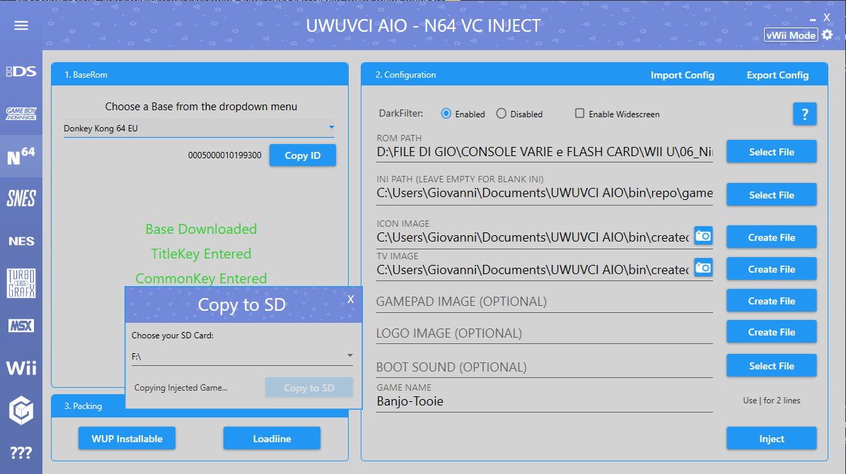Create File for Logo Image
This screenshot has width=846, height=474.
click(x=772, y=332)
